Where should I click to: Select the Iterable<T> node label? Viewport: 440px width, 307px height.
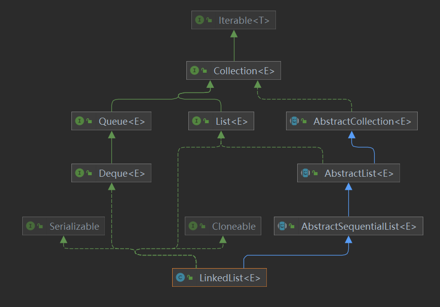244,20
